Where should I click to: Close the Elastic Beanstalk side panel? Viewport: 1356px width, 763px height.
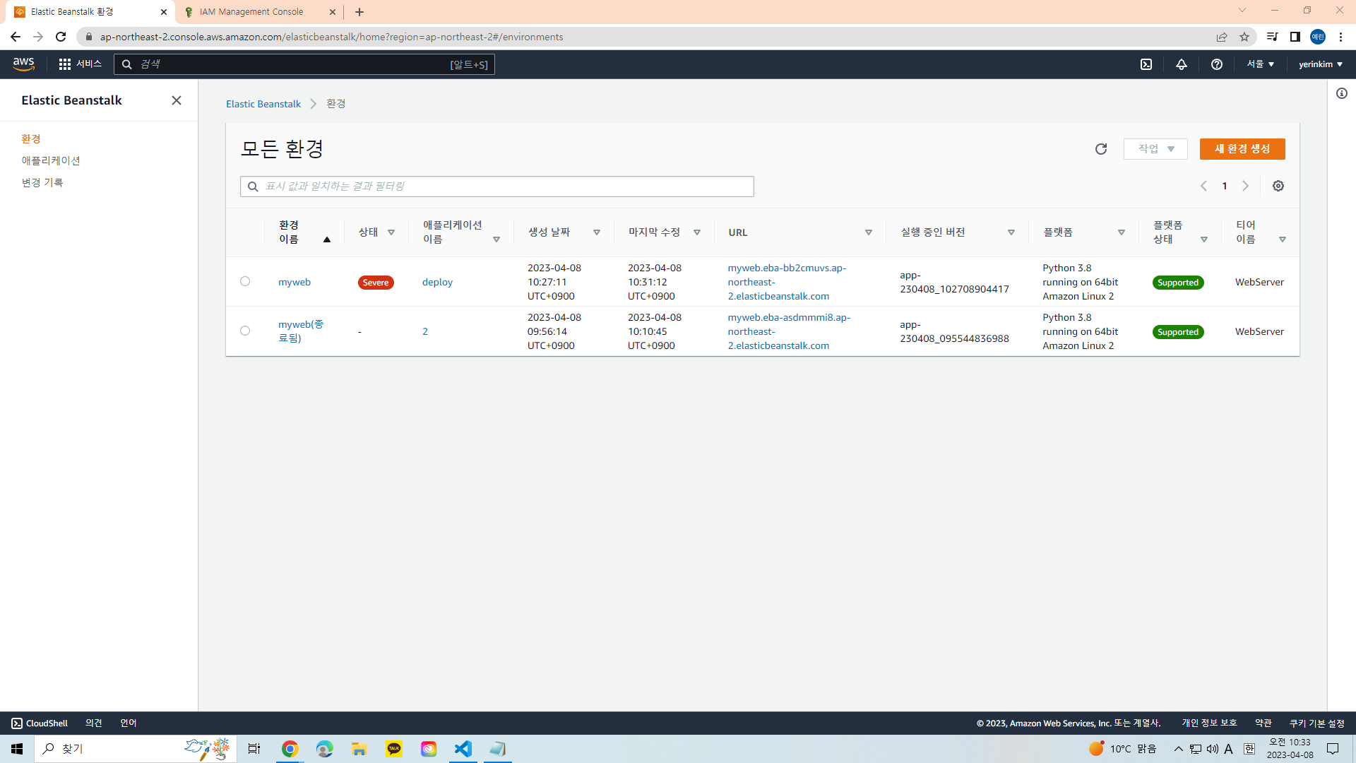coord(177,100)
